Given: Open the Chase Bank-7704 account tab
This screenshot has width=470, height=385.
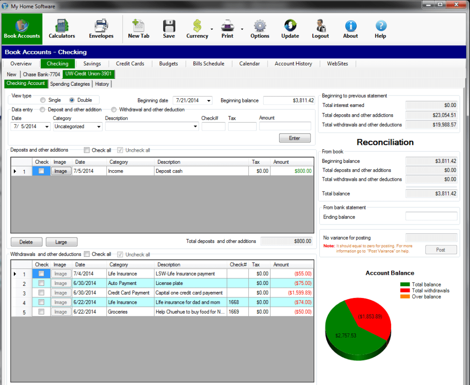Looking at the screenshot, I should pyautogui.click(x=41, y=74).
